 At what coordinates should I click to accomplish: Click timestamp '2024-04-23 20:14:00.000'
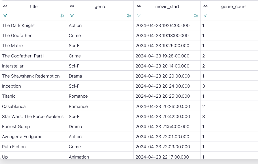tap(162, 66)
